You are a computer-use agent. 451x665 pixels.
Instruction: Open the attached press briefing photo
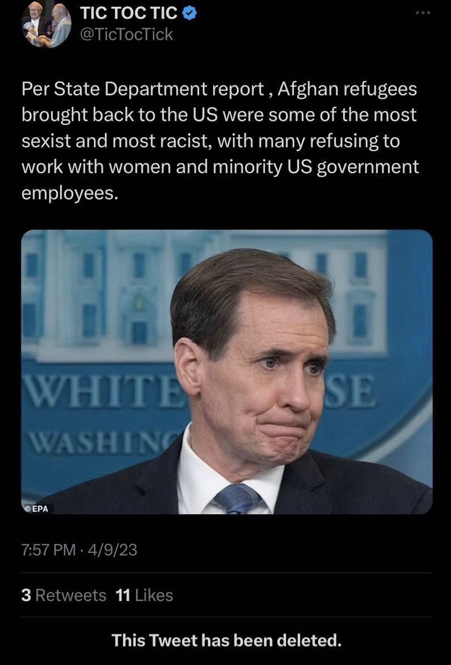[227, 372]
